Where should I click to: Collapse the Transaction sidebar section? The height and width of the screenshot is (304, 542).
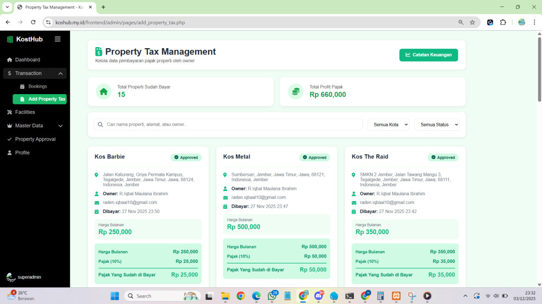(x=60, y=74)
